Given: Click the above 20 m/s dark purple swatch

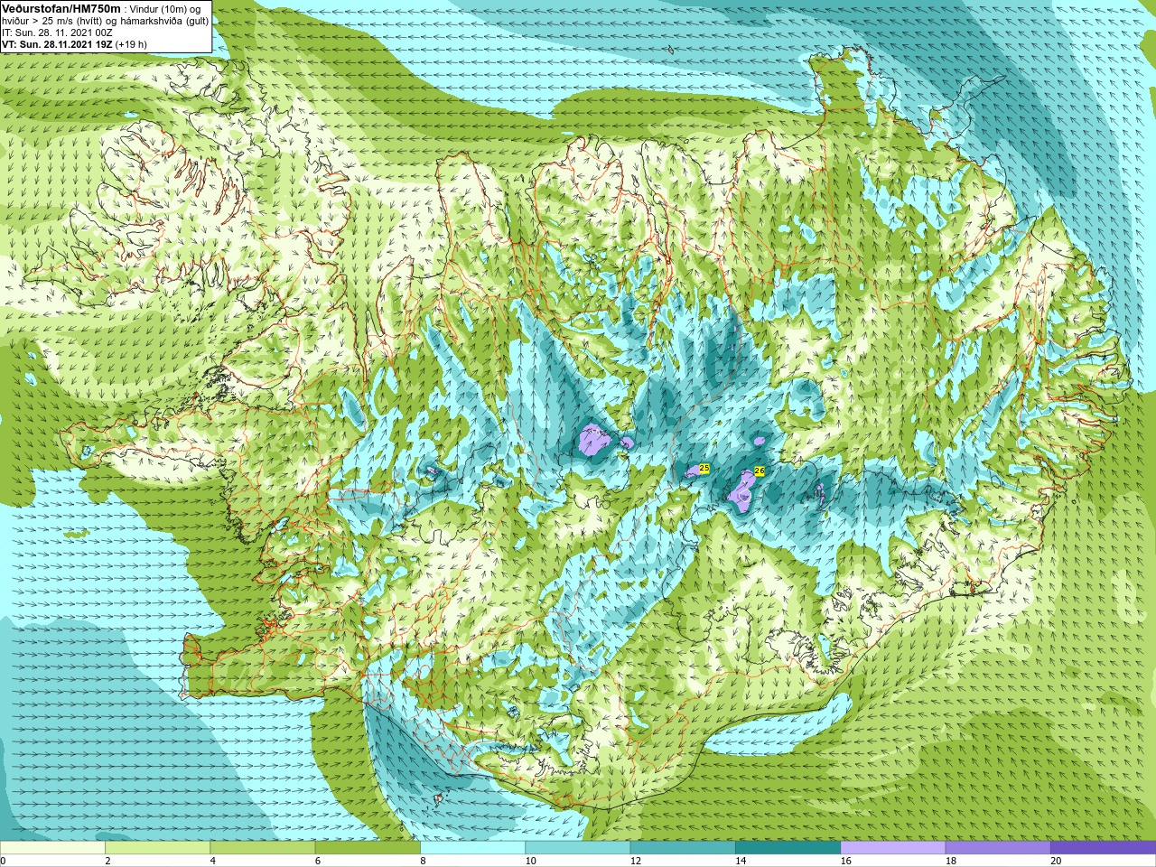Looking at the screenshot, I should (1103, 848).
